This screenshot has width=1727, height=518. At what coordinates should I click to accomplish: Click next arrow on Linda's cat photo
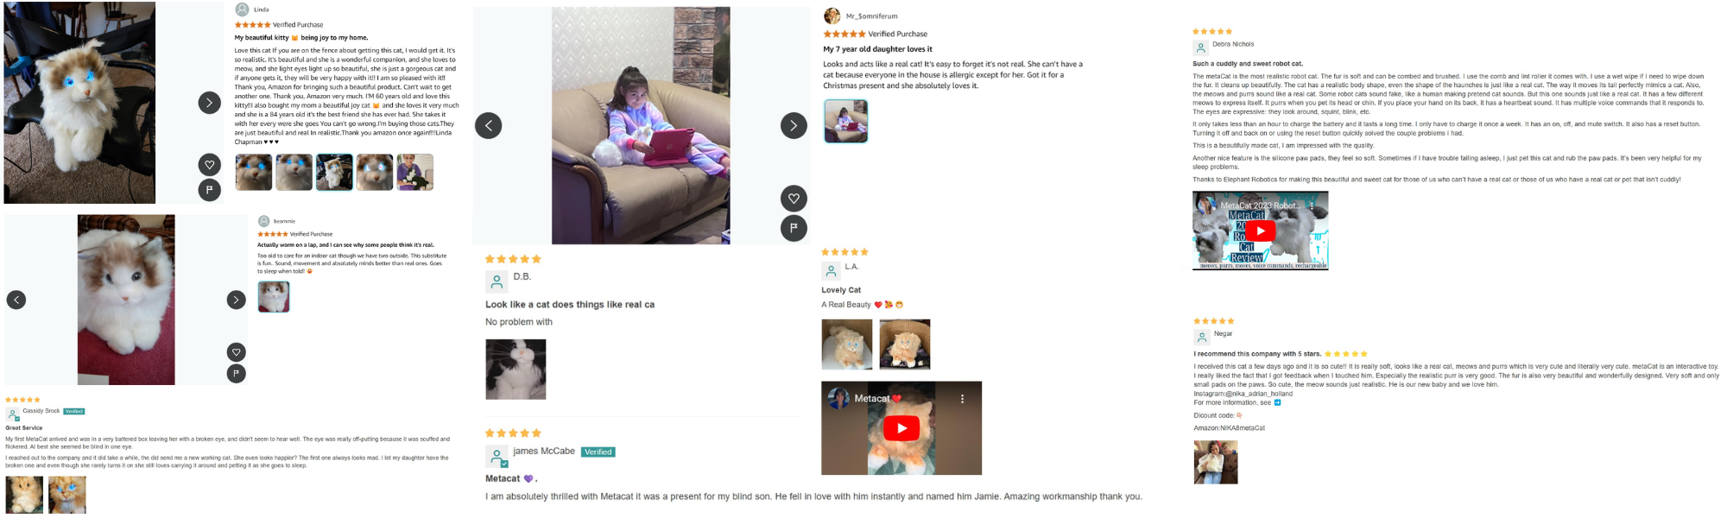point(210,103)
